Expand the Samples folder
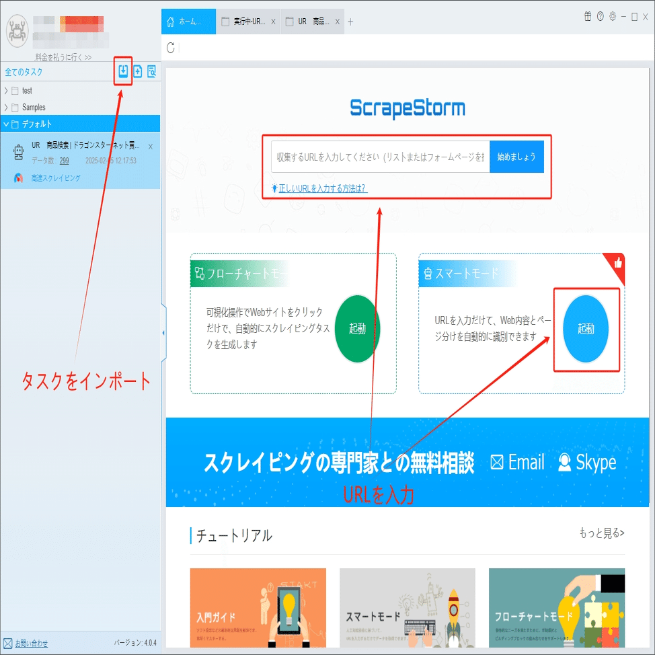 pyautogui.click(x=6, y=108)
